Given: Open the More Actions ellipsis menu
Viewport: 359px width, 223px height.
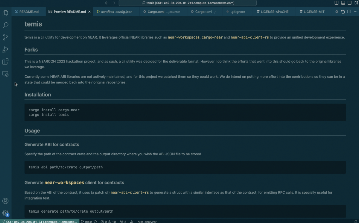Looking at the screenshot, I should (355, 12).
